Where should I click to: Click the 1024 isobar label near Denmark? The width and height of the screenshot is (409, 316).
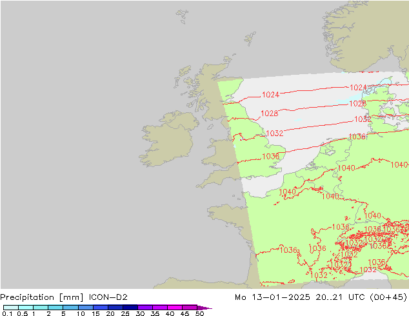tap(358, 88)
